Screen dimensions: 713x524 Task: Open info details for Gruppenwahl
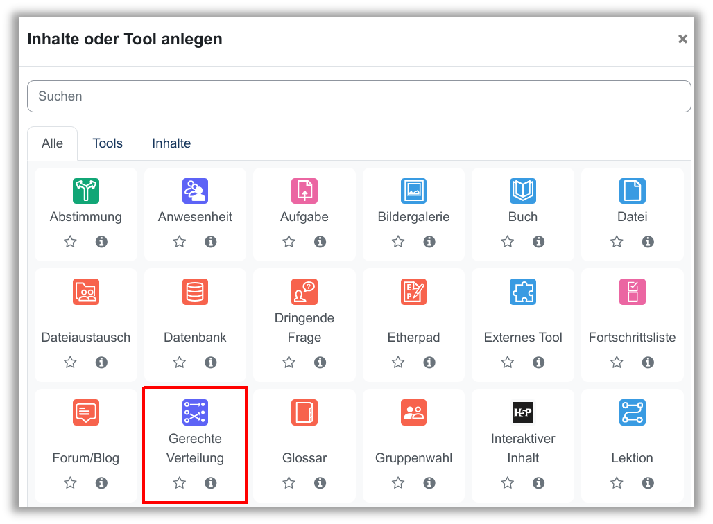pos(429,483)
